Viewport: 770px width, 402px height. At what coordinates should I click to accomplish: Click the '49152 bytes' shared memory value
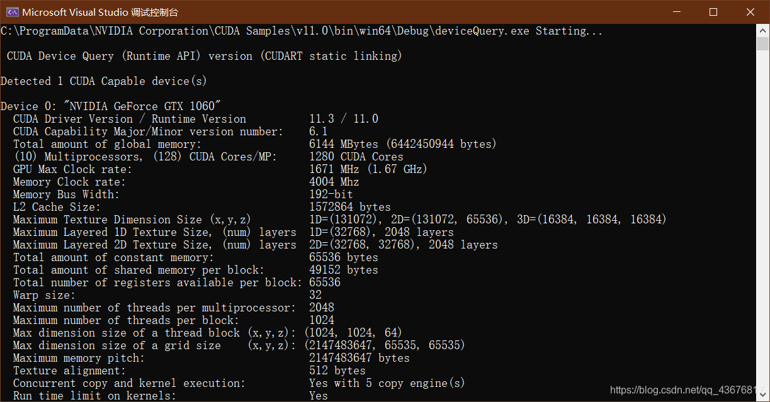[344, 270]
